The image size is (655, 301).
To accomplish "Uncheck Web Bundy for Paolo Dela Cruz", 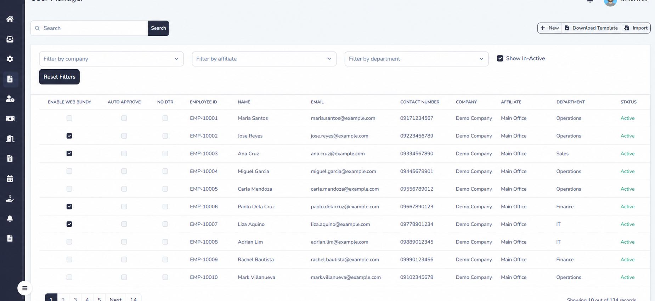I will point(69,207).
